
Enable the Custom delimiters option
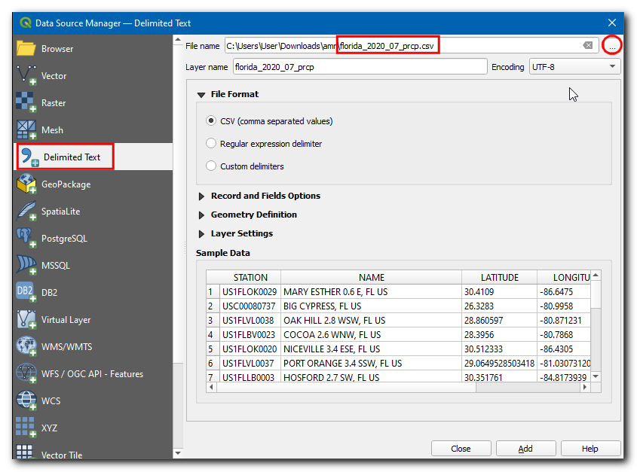(212, 166)
